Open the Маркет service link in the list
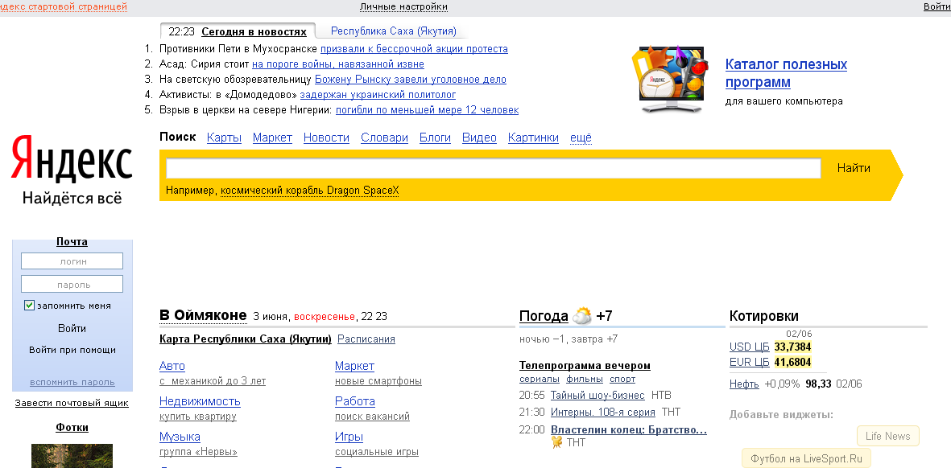Viewport: 951px width, 468px height. [x=355, y=366]
